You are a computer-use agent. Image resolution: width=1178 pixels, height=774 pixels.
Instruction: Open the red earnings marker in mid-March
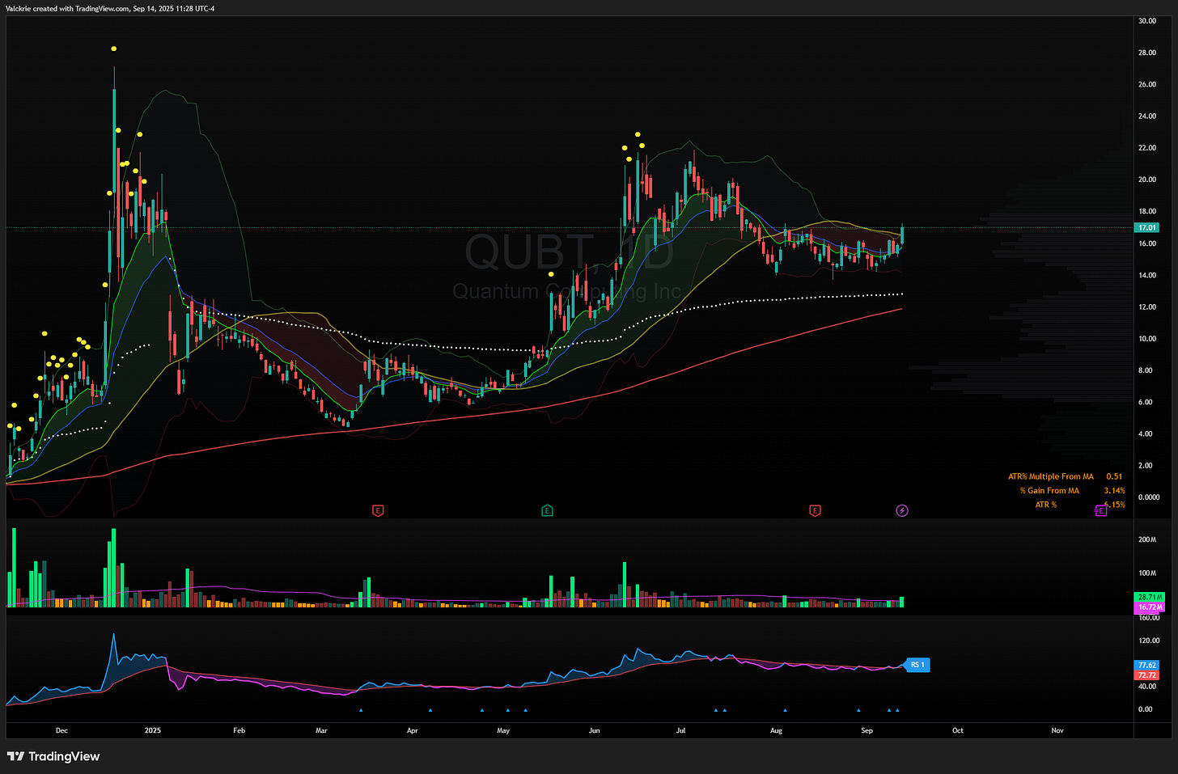click(x=378, y=510)
